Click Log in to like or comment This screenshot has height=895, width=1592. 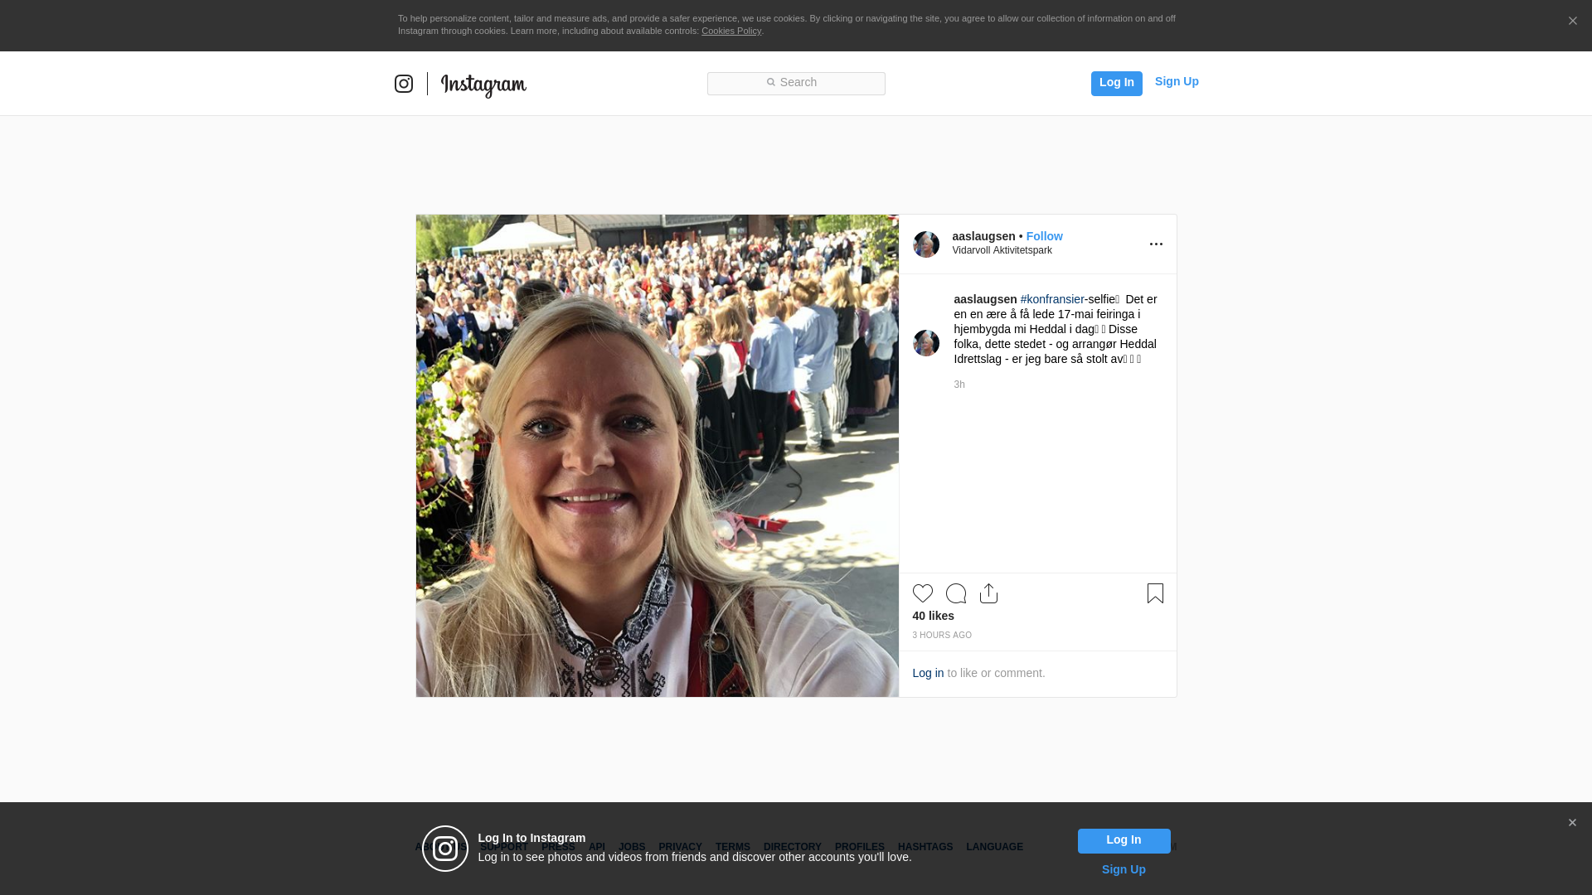(x=928, y=673)
